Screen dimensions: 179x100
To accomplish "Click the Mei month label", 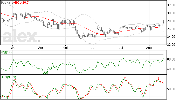I will pyautogui.click(x=65, y=48).
